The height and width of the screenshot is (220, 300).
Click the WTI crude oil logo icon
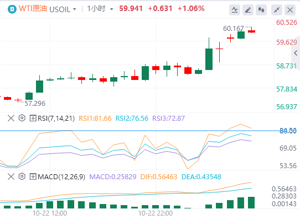pos(12,9)
